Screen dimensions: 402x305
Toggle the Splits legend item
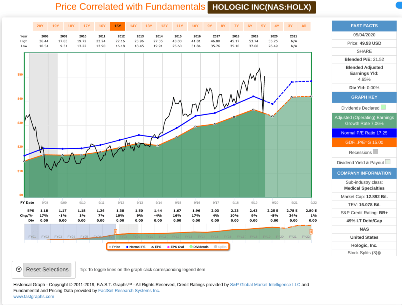[221, 247]
